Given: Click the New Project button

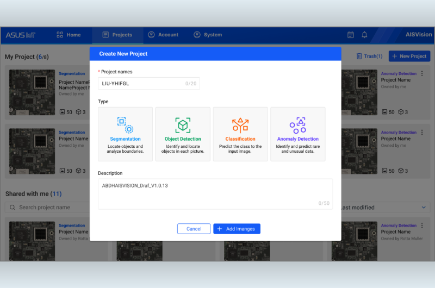Looking at the screenshot, I should (409, 56).
